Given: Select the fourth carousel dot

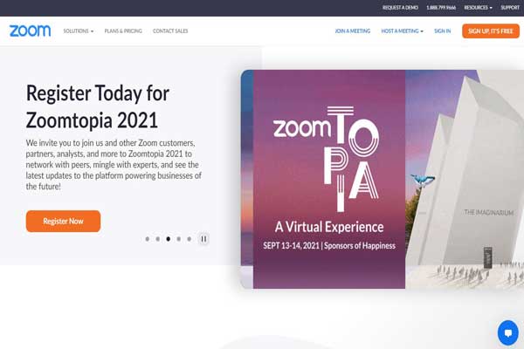Looking at the screenshot, I should [179, 239].
